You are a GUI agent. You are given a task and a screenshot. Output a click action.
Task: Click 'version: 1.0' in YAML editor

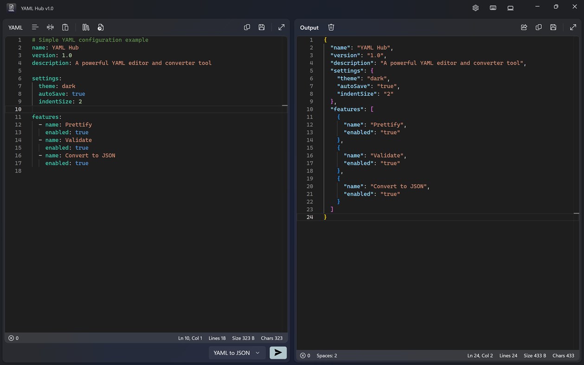coord(52,55)
